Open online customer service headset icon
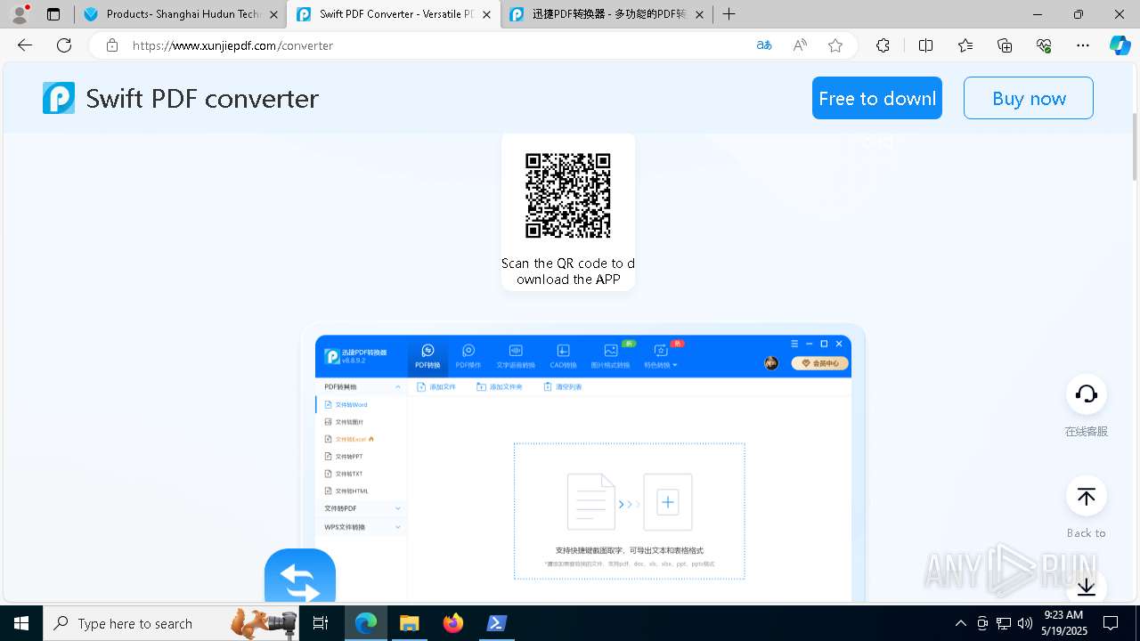Screen dimensions: 1140x641 pyautogui.click(x=1087, y=394)
